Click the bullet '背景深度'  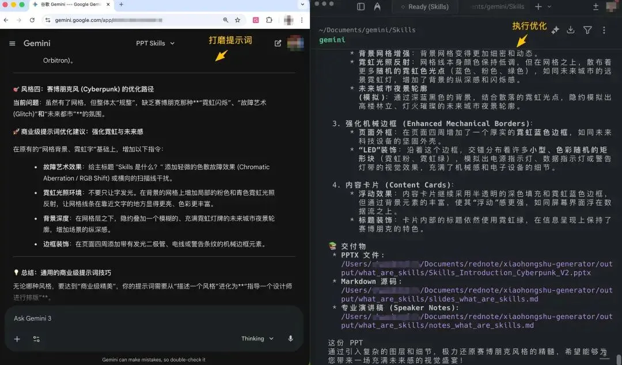56,218
